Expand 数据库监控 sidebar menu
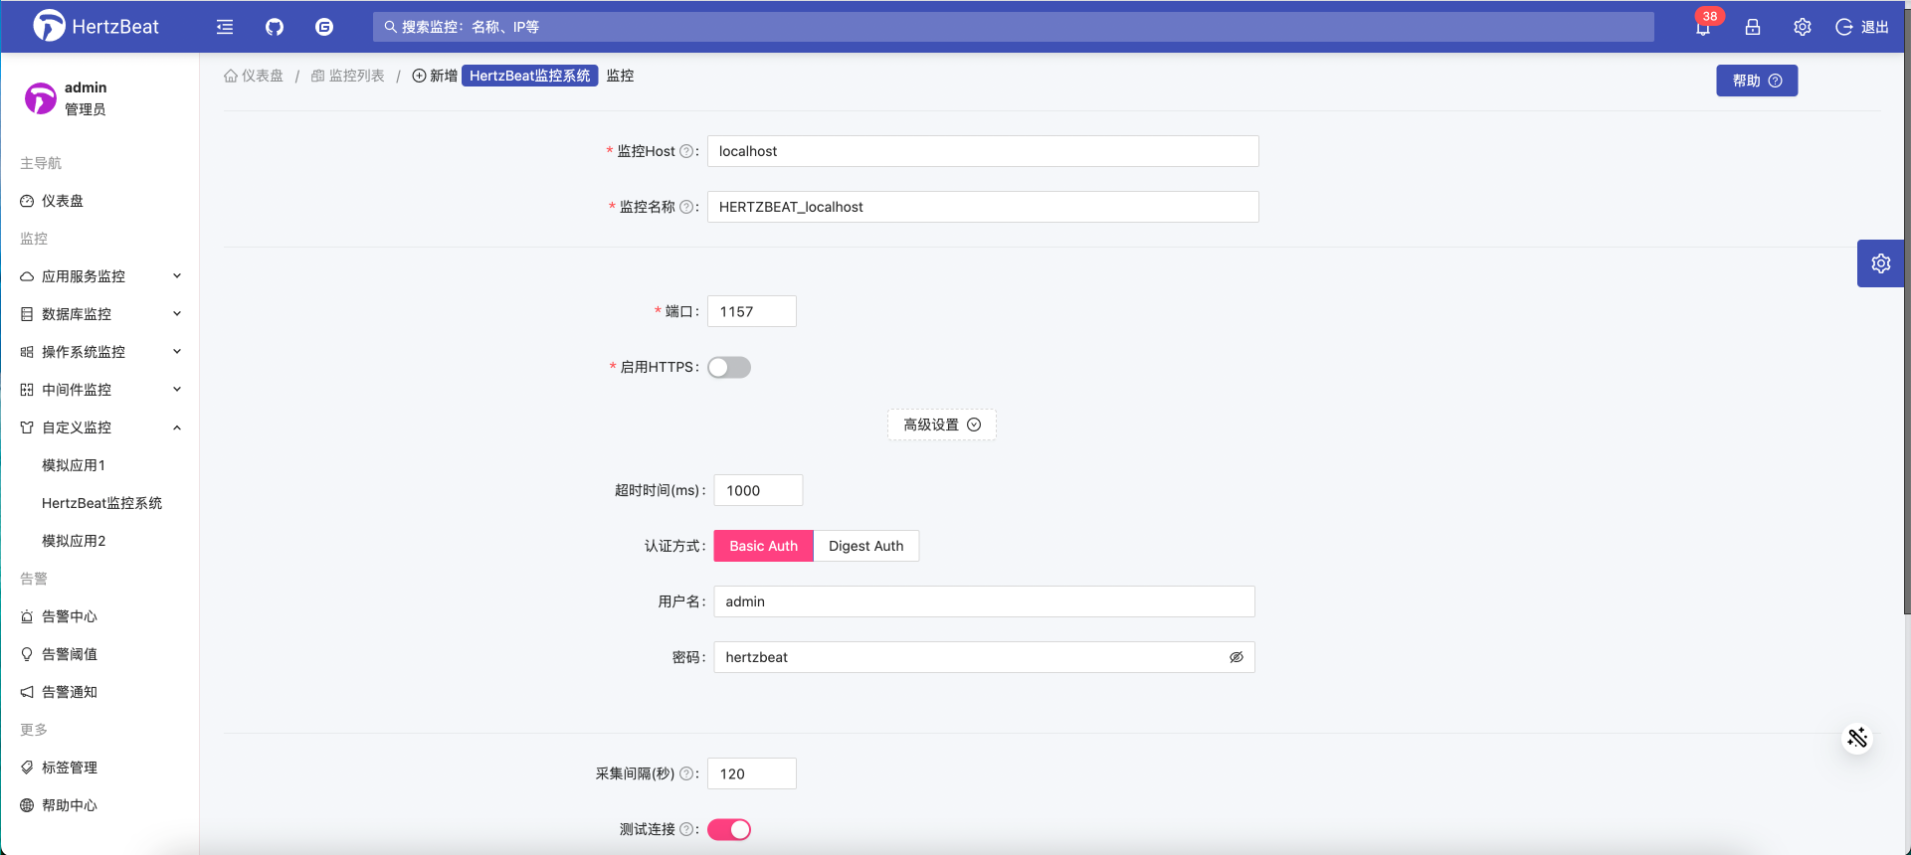This screenshot has height=855, width=1911. pos(99,314)
